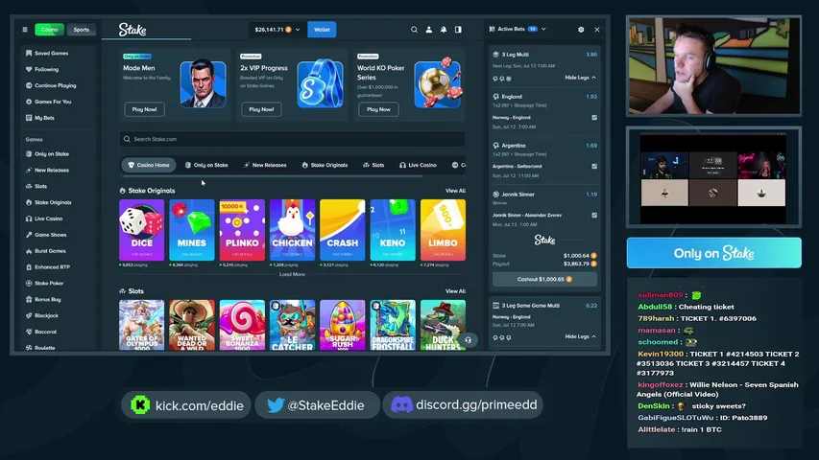Expand the Active Bets dropdown
819x460 pixels.
pos(543,29)
